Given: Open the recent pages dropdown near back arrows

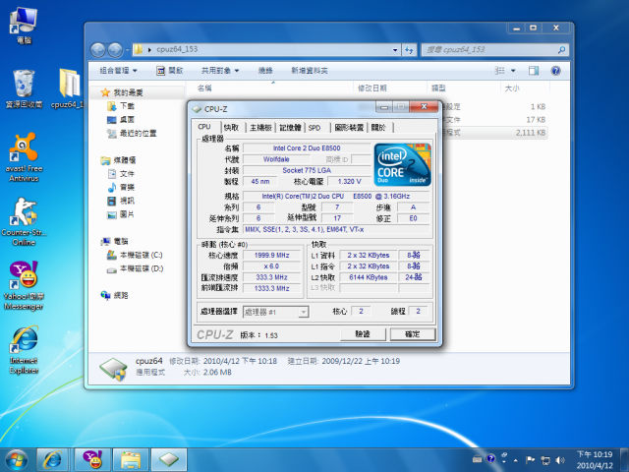Looking at the screenshot, I should click(127, 50).
